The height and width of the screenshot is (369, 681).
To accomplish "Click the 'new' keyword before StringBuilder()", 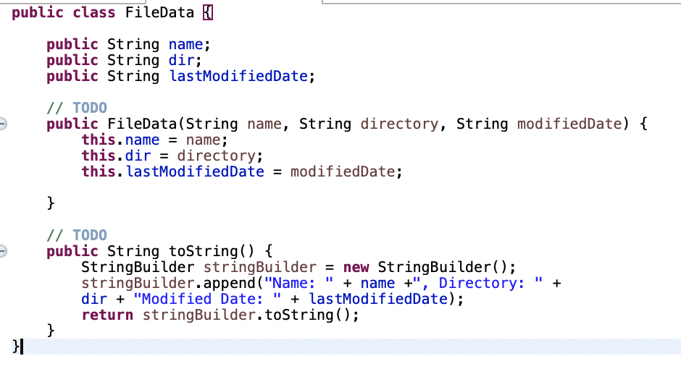I will (x=356, y=267).
